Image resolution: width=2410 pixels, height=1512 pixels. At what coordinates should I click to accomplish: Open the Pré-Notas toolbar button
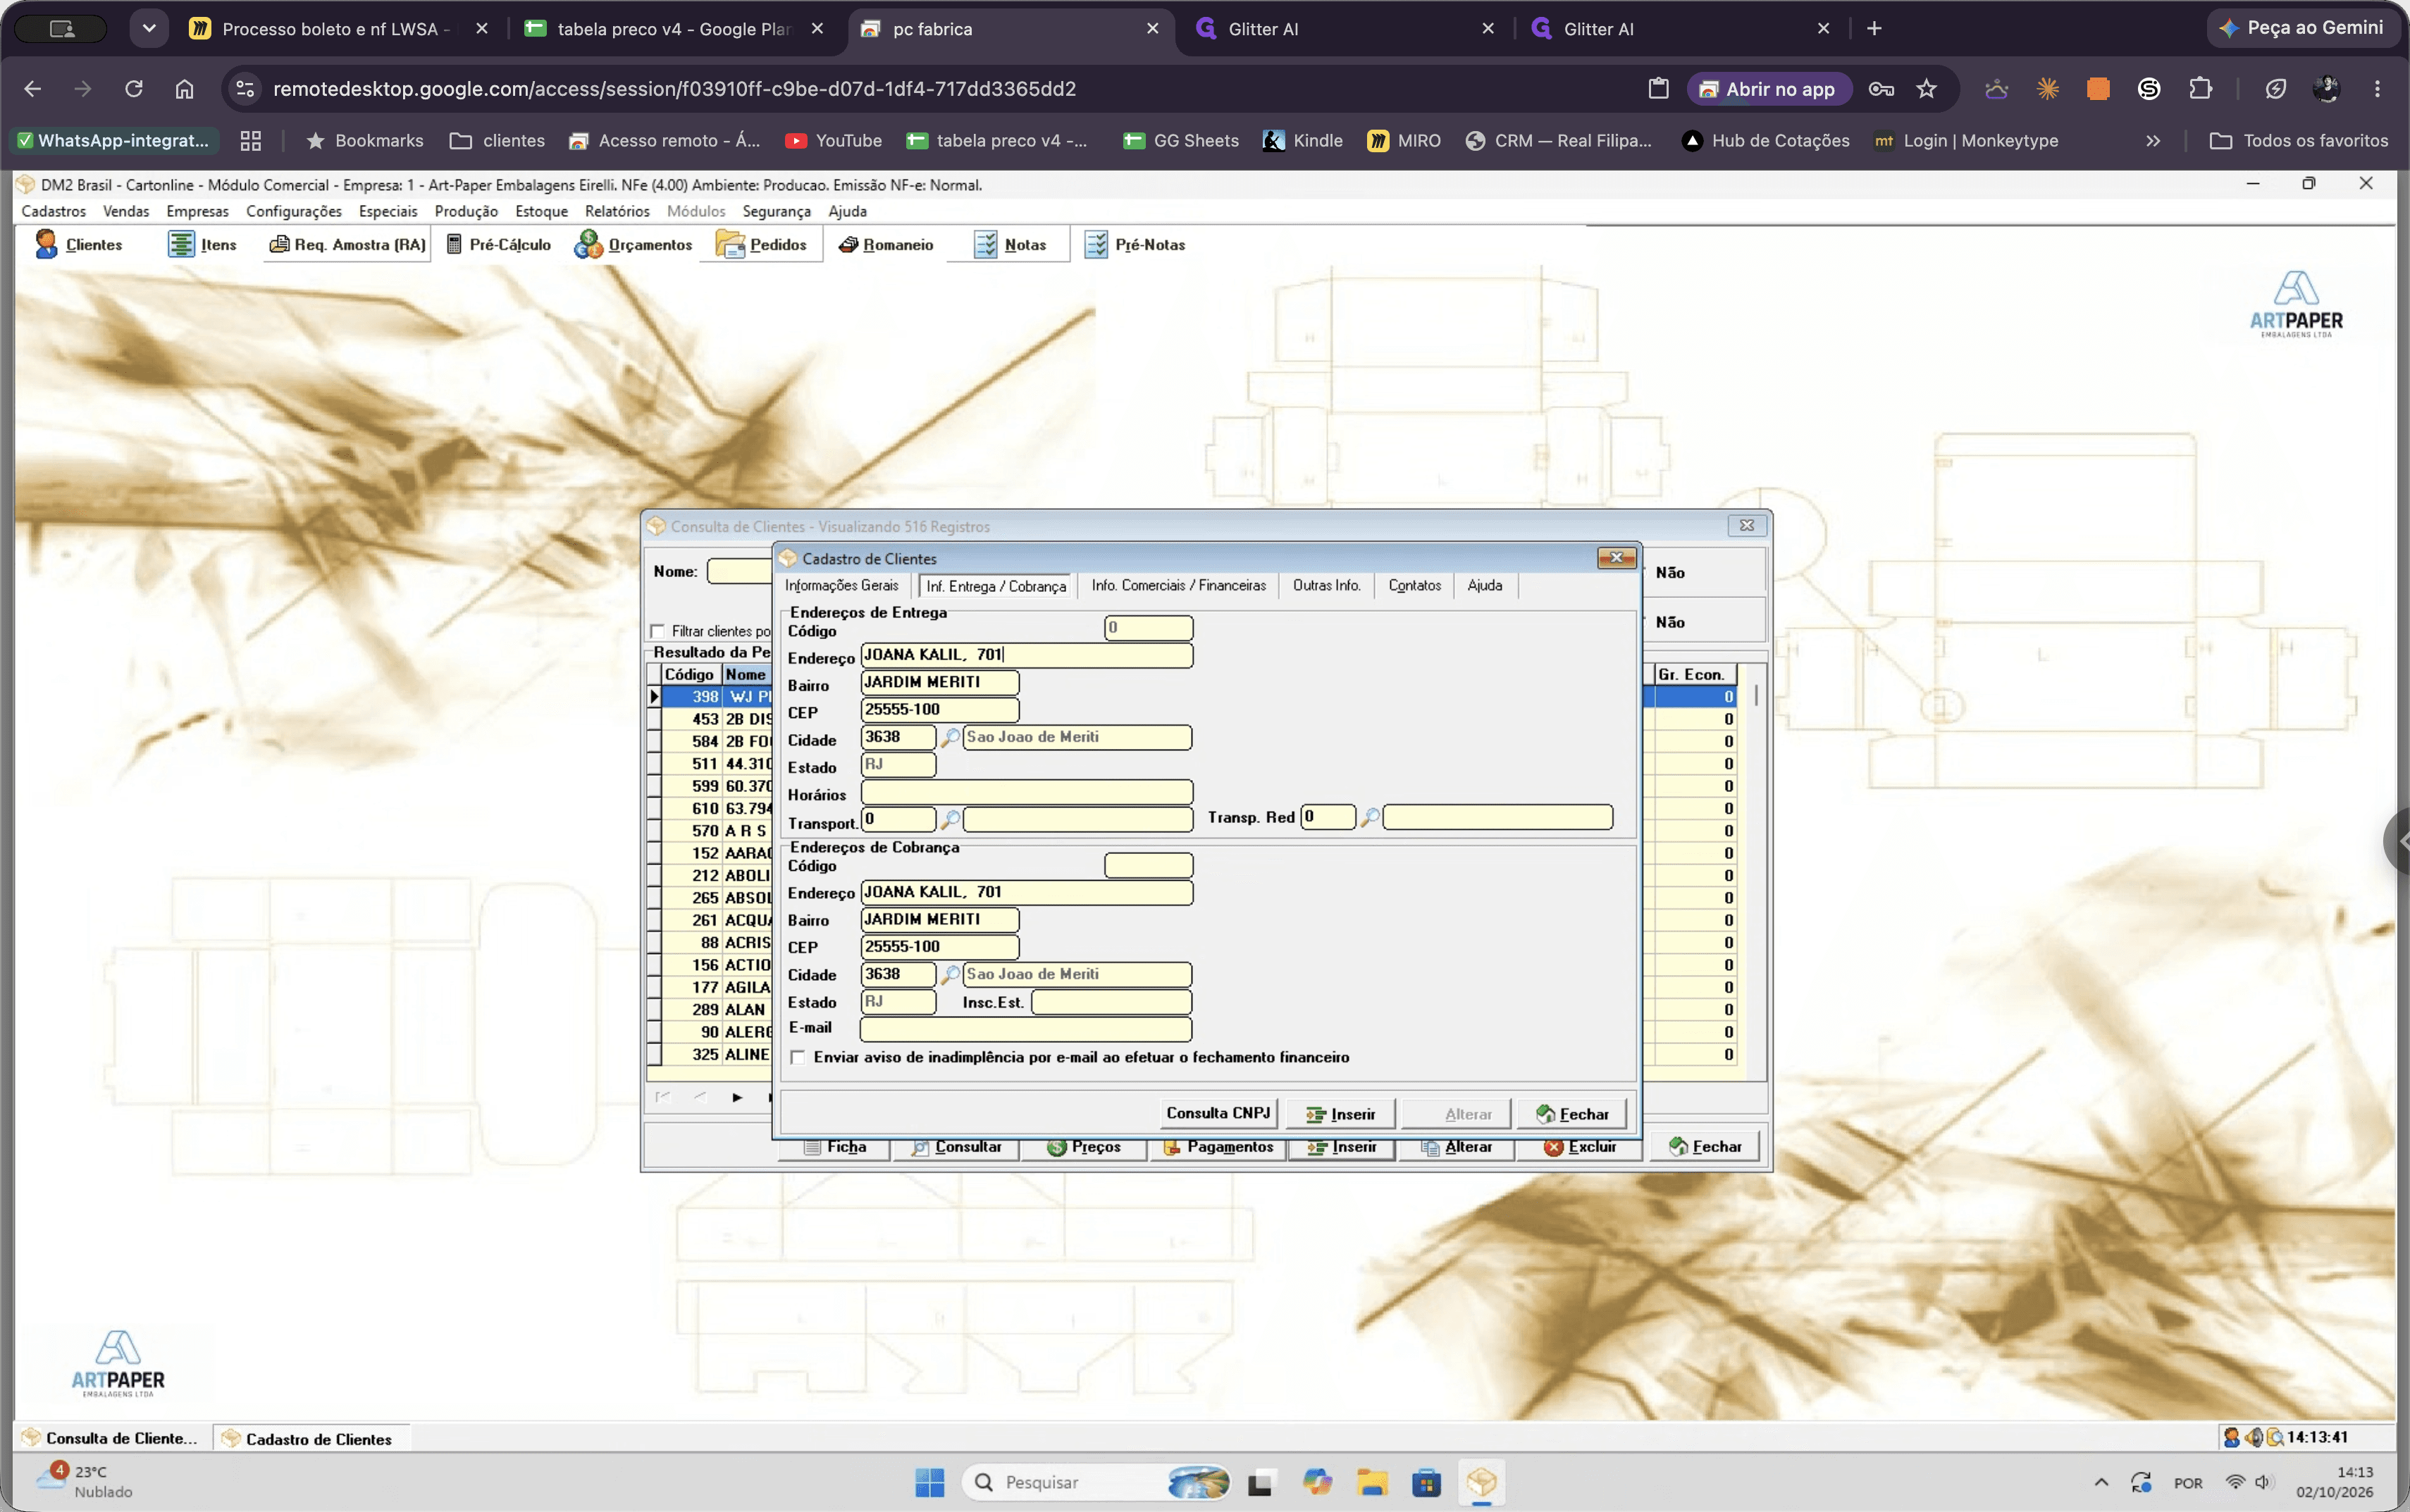(1135, 245)
